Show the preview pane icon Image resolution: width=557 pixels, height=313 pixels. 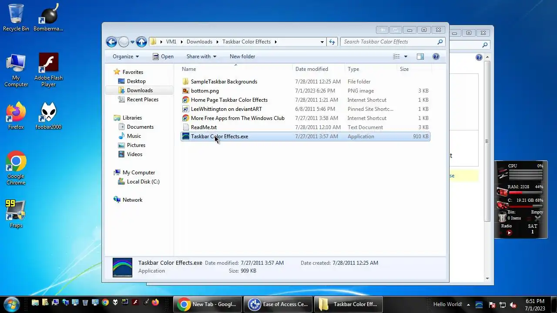coord(420,57)
